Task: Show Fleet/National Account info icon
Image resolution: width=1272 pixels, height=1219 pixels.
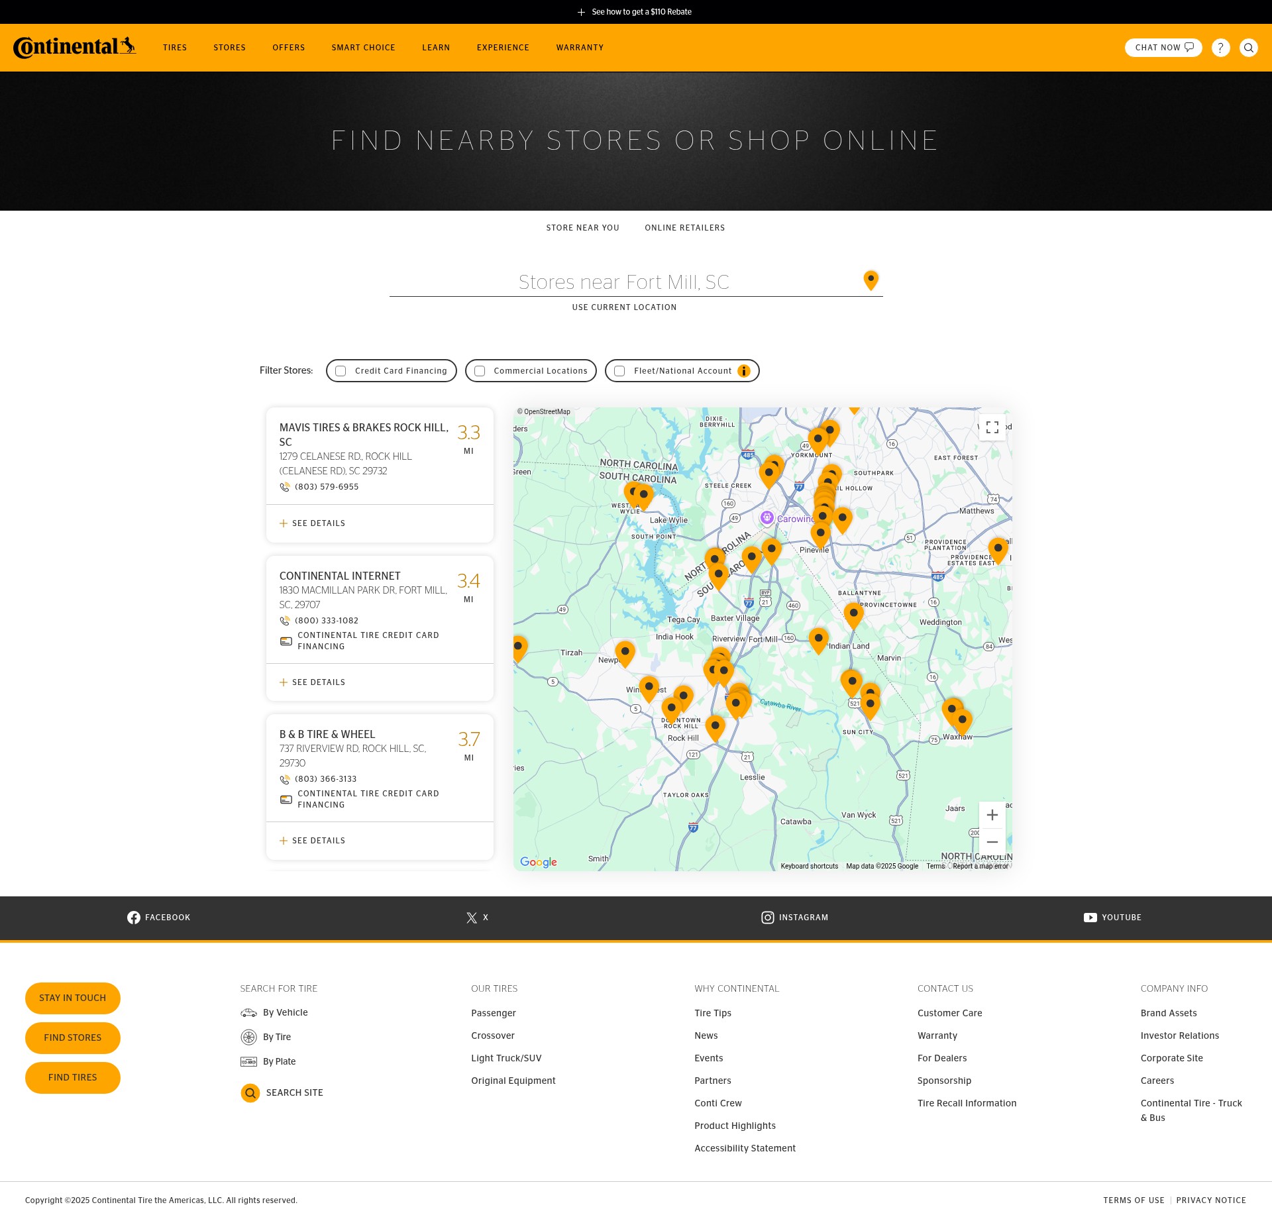Action: click(744, 371)
